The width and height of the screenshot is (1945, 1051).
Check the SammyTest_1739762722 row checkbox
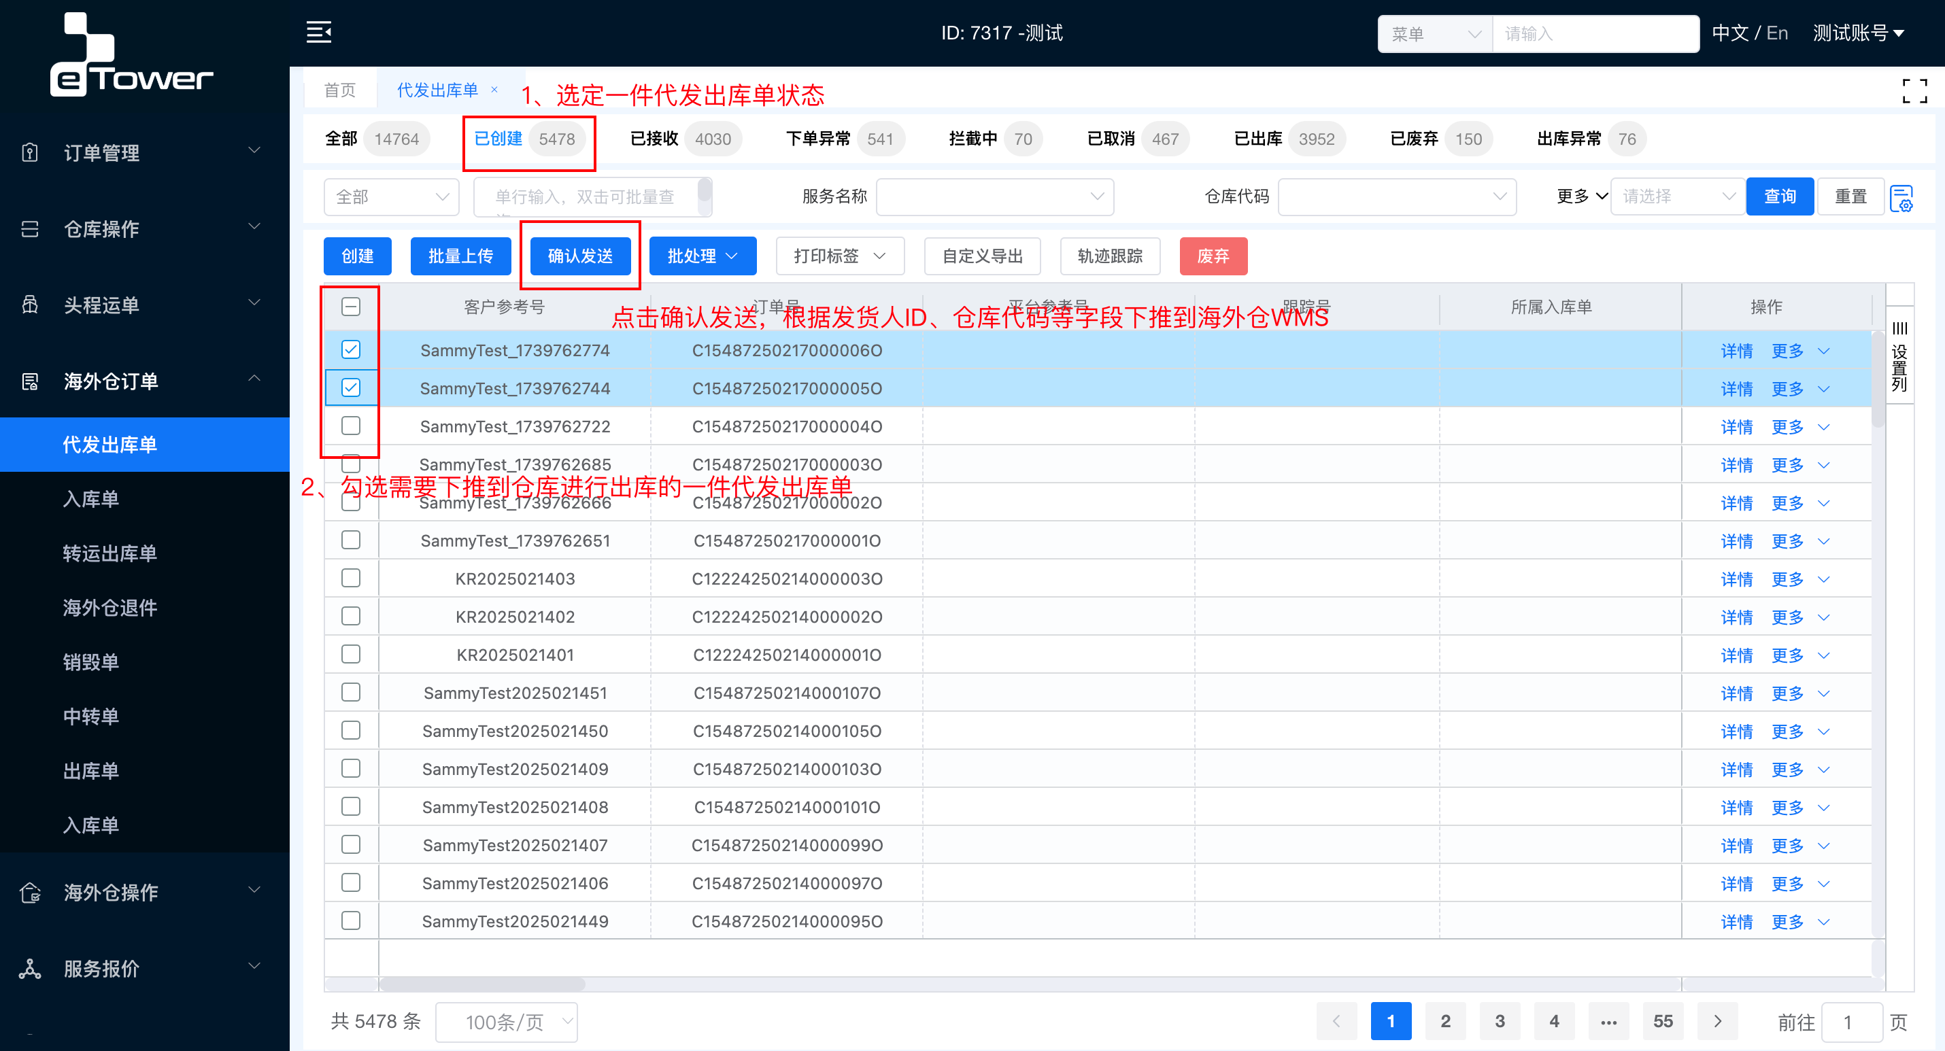pos(350,426)
